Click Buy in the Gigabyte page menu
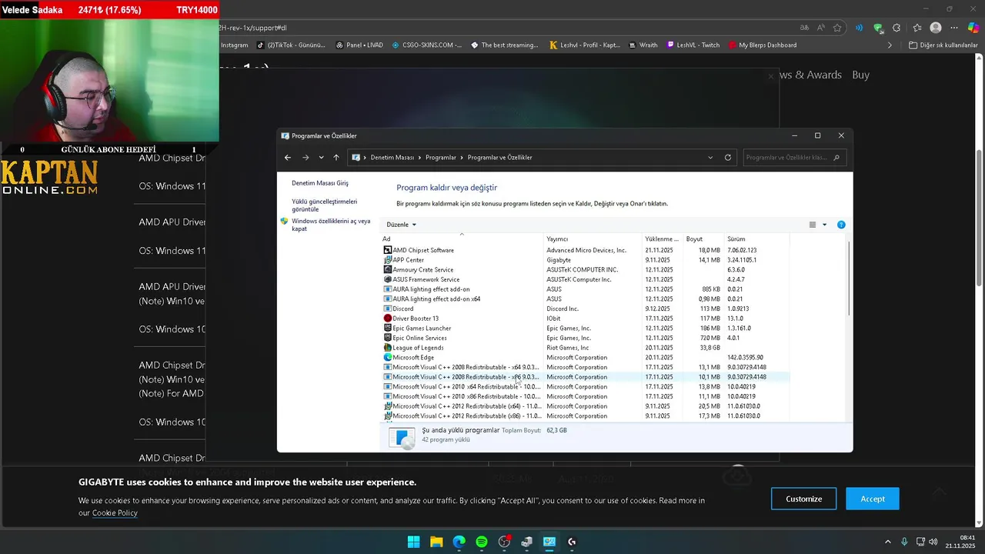985x554 pixels. point(860,75)
